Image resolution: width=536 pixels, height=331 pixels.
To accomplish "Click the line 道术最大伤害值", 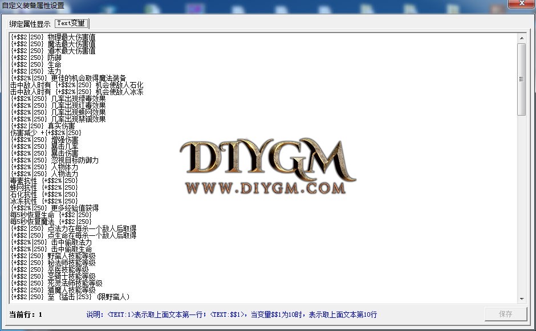I will click(x=53, y=51).
